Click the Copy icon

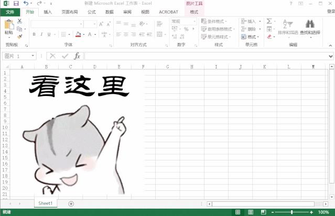click(x=19, y=29)
